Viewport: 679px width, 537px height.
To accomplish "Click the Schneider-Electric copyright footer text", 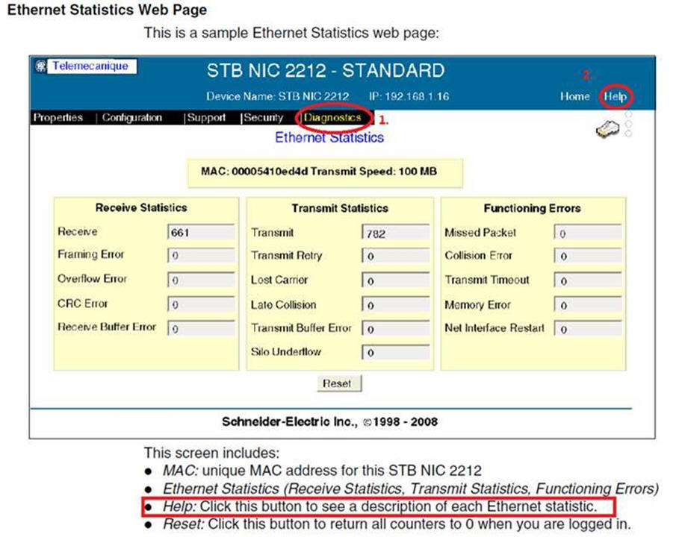I will click(x=329, y=421).
